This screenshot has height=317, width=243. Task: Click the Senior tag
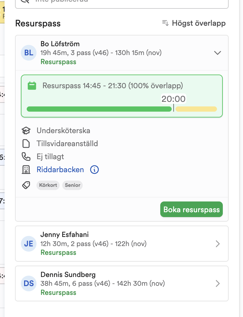[72, 185]
